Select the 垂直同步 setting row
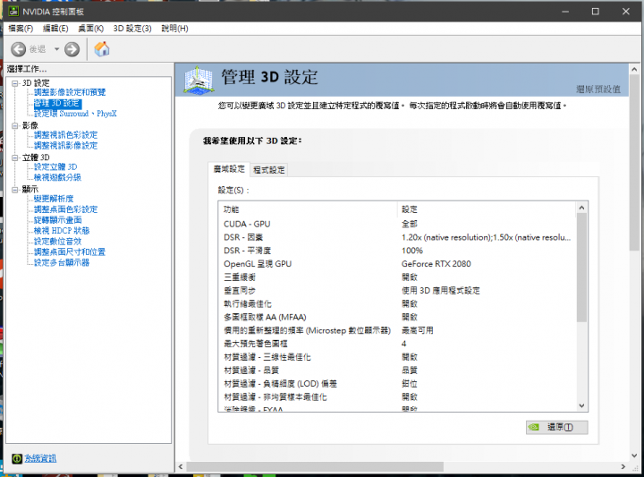644x477 pixels. tap(397, 291)
